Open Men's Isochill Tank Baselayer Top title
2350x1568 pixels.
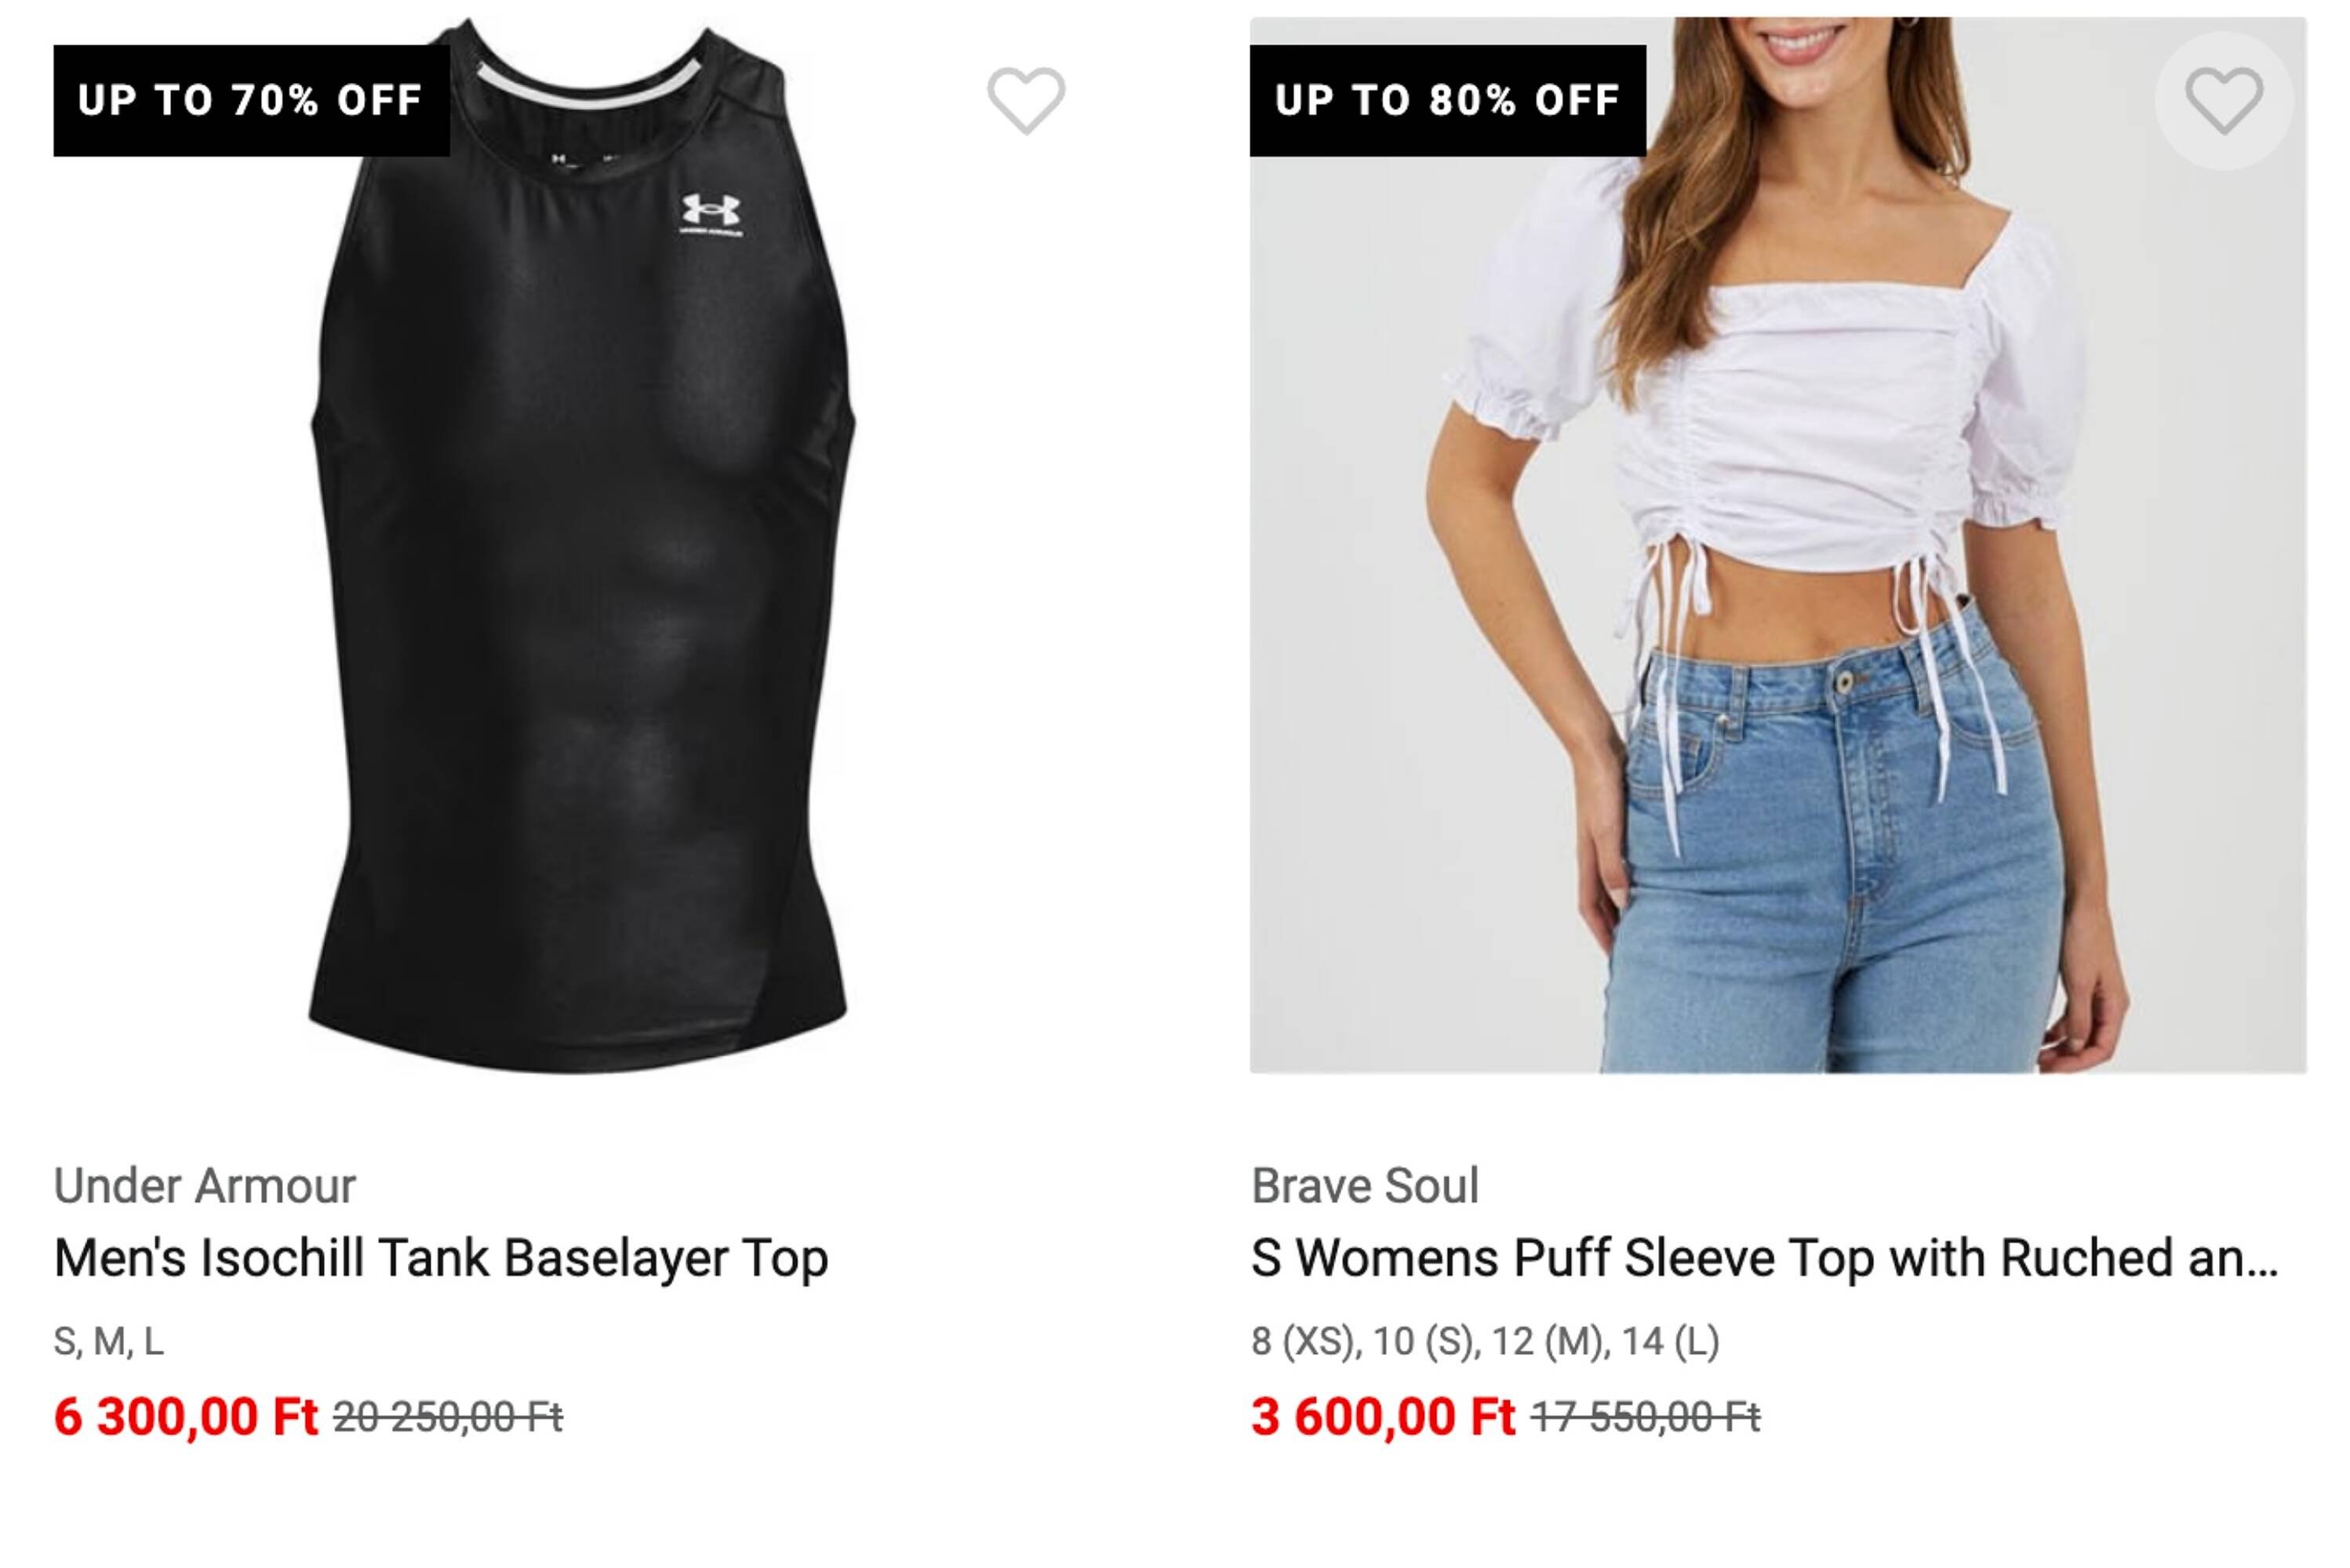pyautogui.click(x=440, y=1258)
